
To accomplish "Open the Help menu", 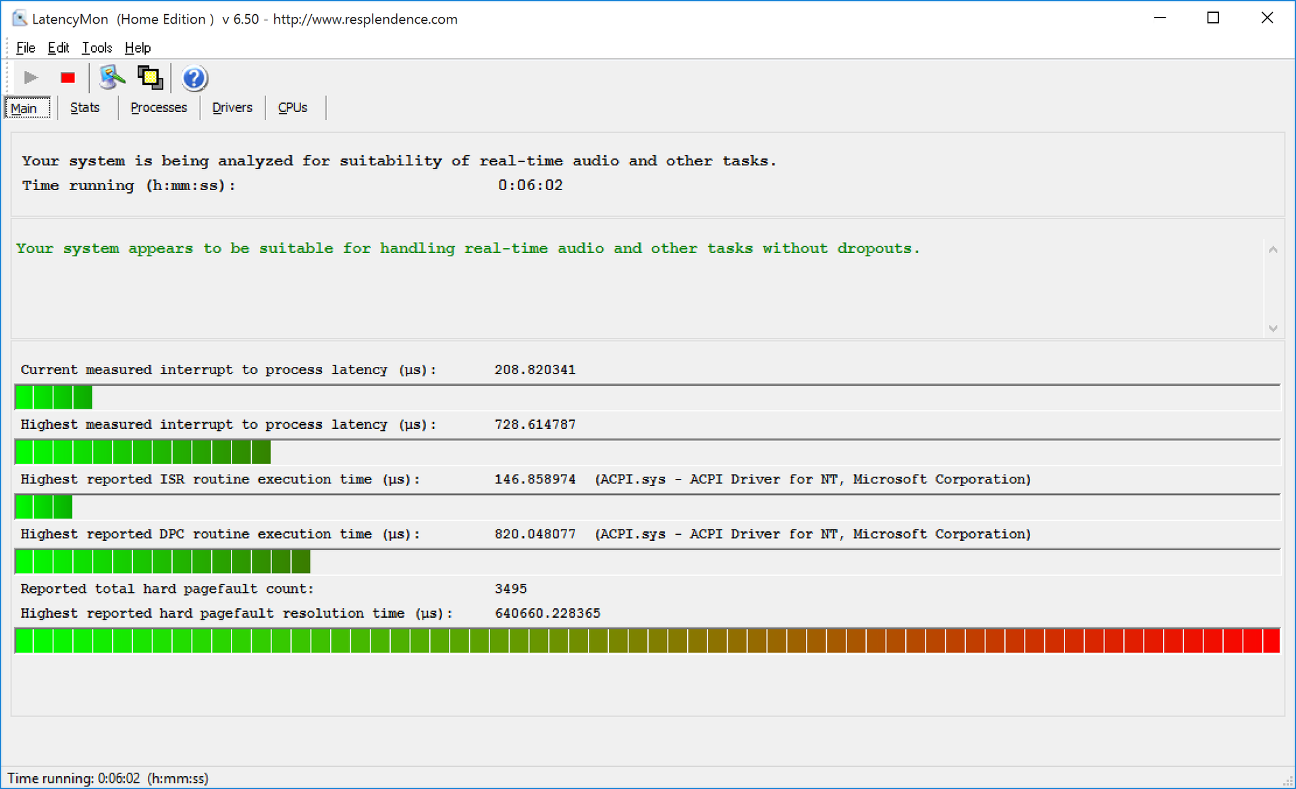I will pos(138,47).
